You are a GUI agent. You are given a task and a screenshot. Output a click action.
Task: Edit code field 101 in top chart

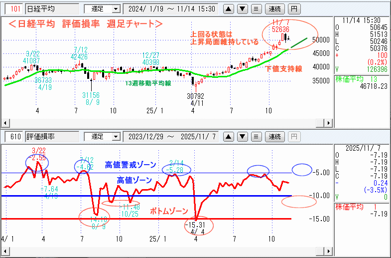coord(14,9)
